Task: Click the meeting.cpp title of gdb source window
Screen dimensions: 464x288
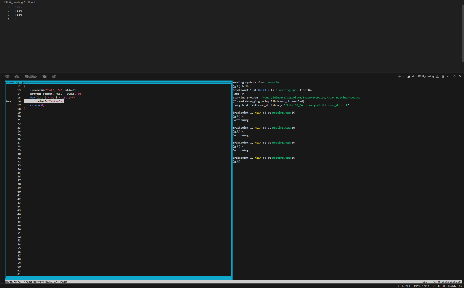Action: [16, 83]
